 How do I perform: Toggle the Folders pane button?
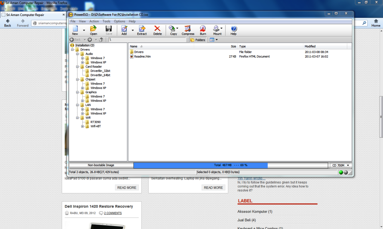pos(198,40)
